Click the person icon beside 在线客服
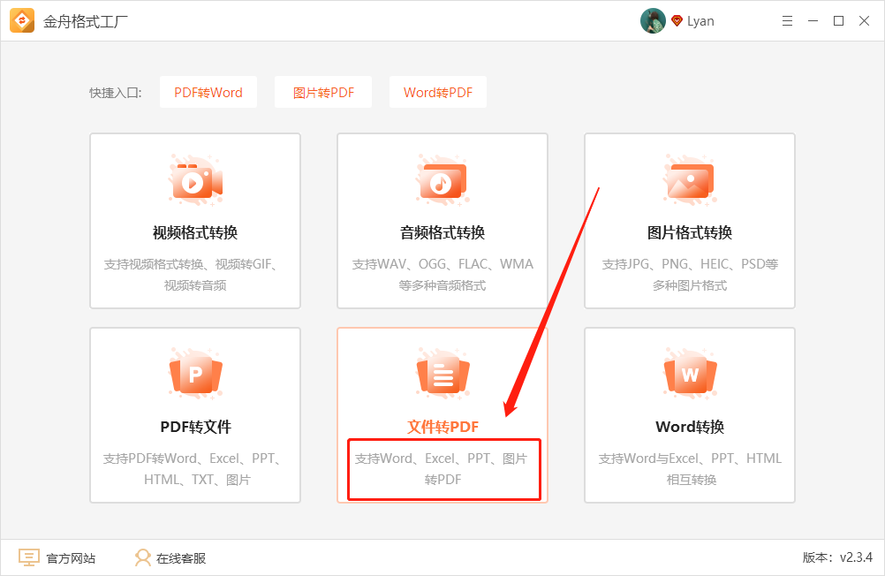Screen dimensions: 885x576 tap(141, 557)
